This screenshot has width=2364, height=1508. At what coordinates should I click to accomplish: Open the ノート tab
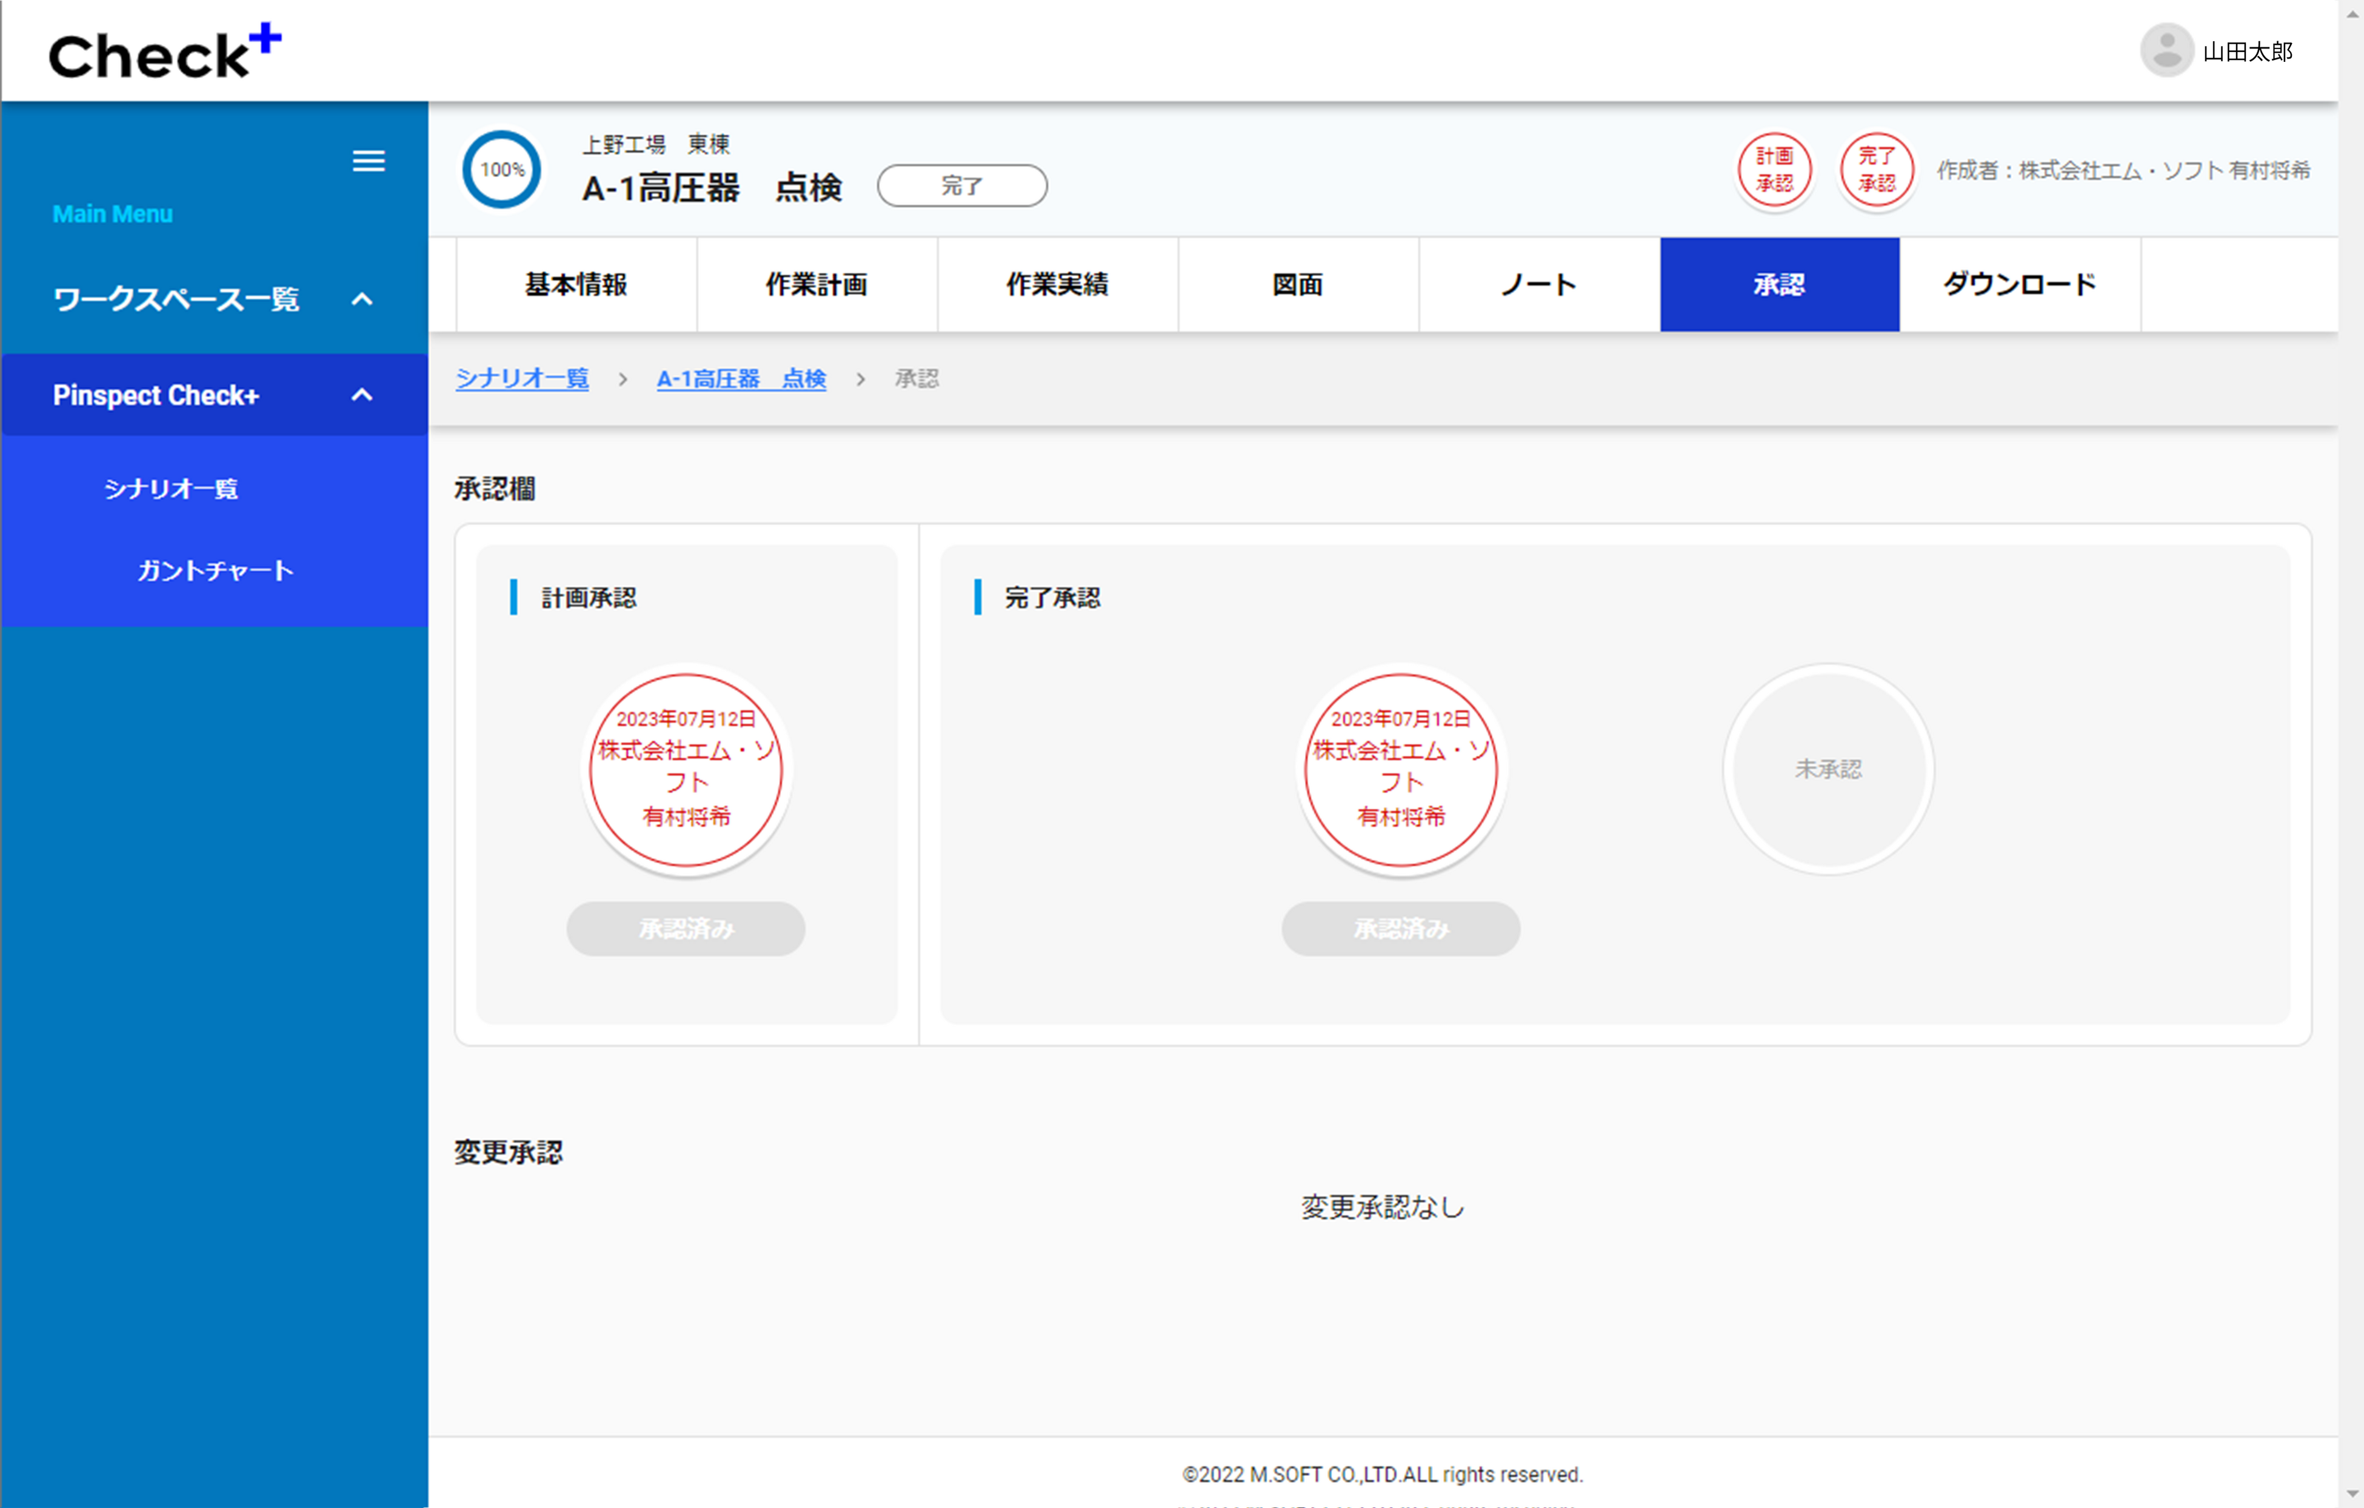click(1538, 285)
